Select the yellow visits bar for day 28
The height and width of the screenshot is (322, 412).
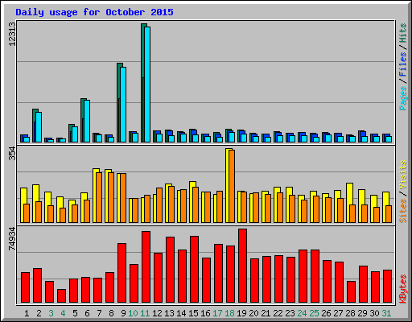click(x=348, y=203)
